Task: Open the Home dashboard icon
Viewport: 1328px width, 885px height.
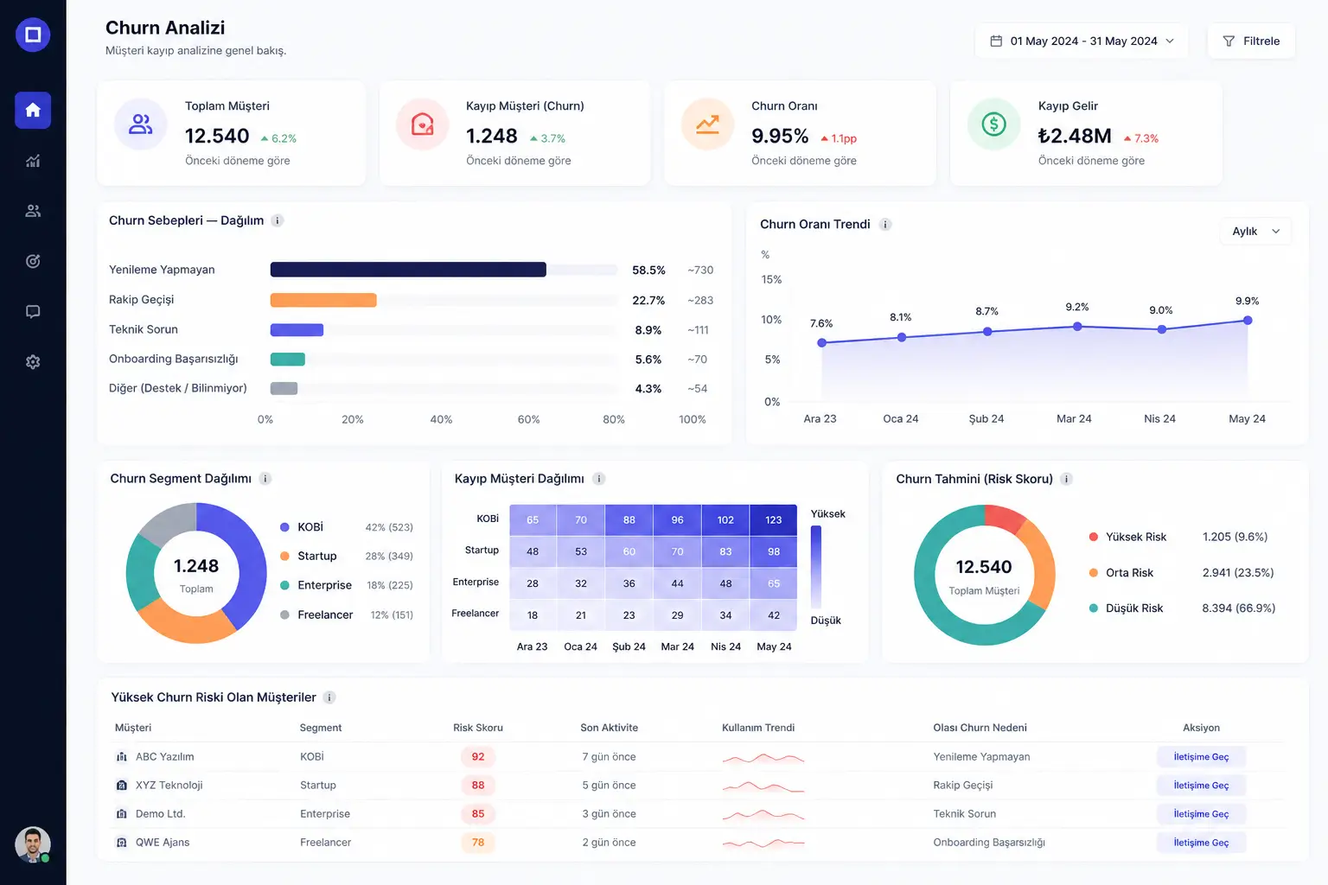Action: 33,110
